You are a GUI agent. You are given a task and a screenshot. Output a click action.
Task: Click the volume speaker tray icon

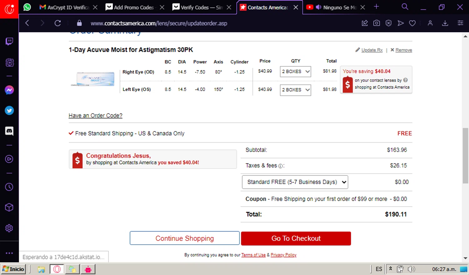pyautogui.click(x=411, y=269)
